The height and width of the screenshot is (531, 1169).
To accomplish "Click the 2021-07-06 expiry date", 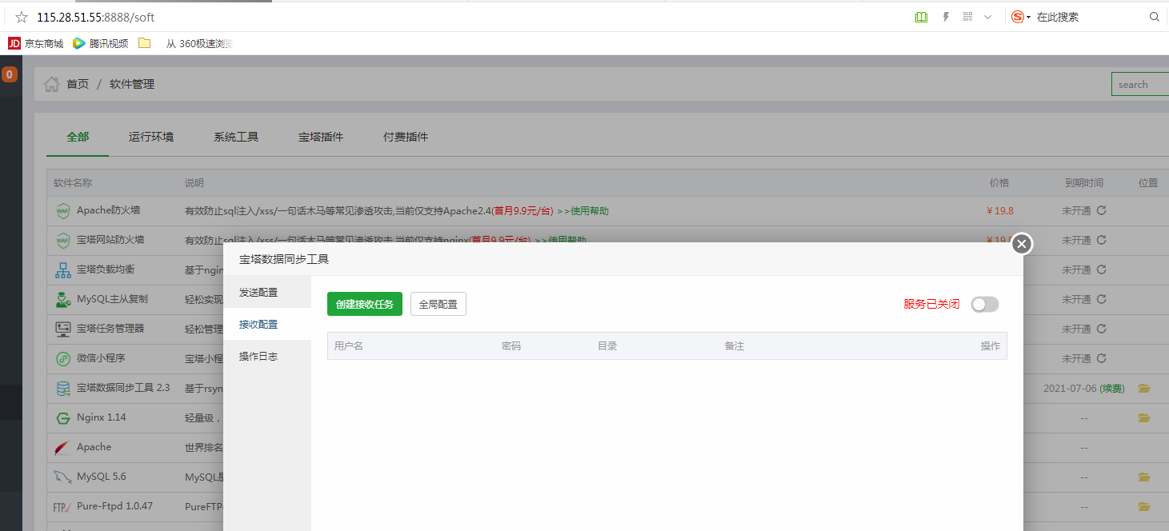I will [1070, 389].
